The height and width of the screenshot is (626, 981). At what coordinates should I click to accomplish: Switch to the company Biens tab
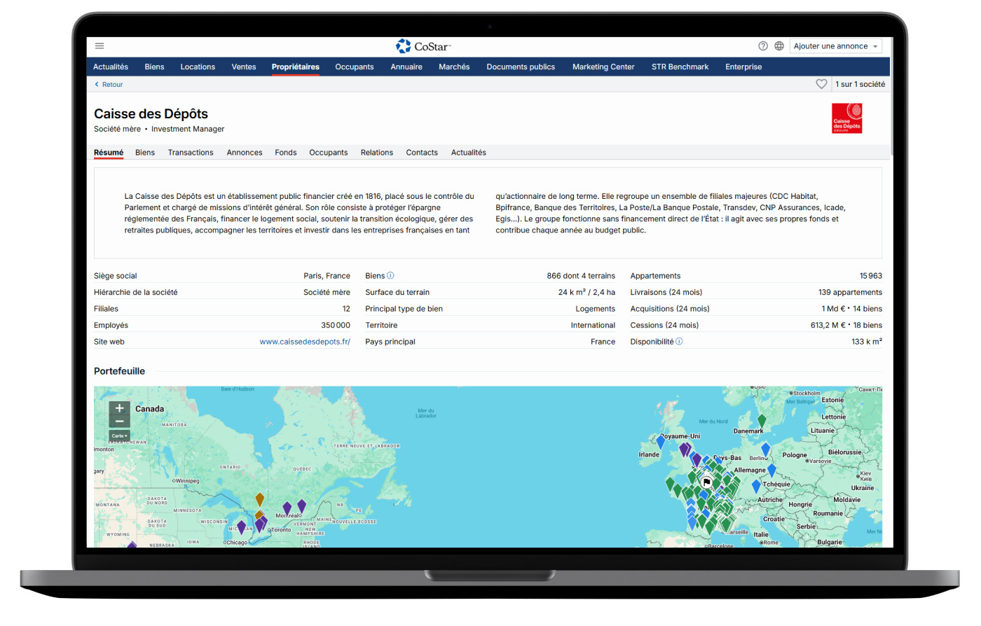145,153
